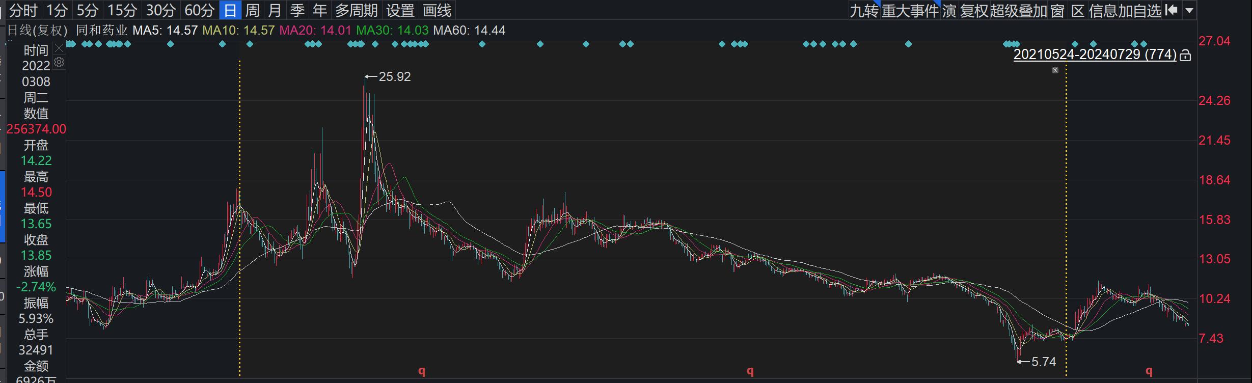Click the 收盘 value 13.85
The height and width of the screenshot is (383, 1252).
pyautogui.click(x=36, y=255)
